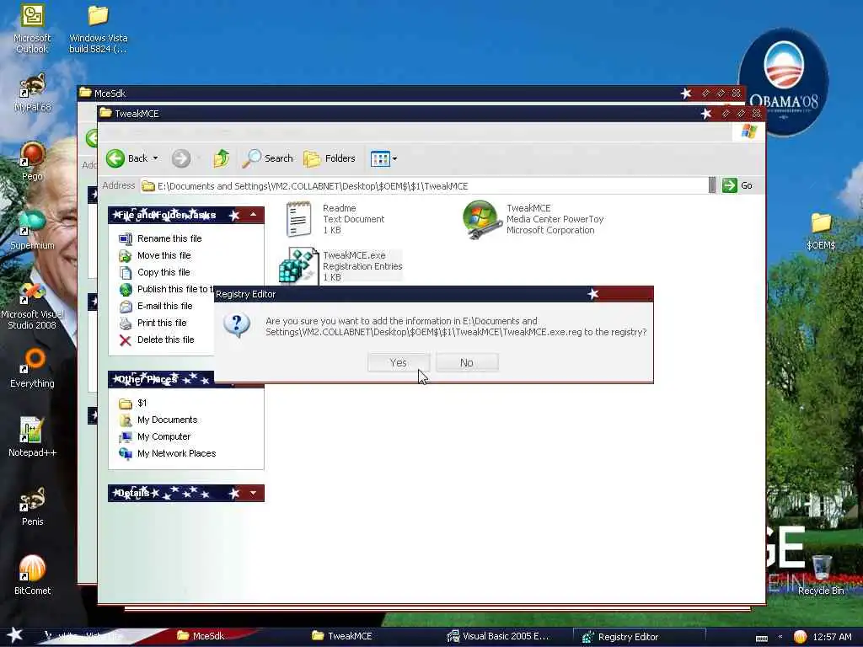The height and width of the screenshot is (647, 863).
Task: Open BitComet desktop shortcut
Action: (x=32, y=575)
